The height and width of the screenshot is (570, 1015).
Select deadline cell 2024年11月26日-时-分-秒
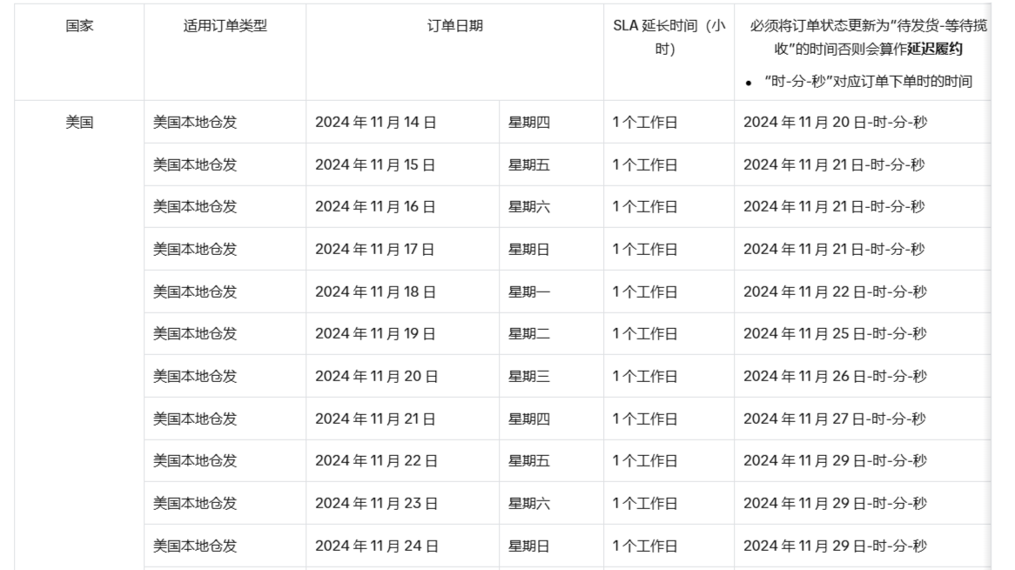835,377
